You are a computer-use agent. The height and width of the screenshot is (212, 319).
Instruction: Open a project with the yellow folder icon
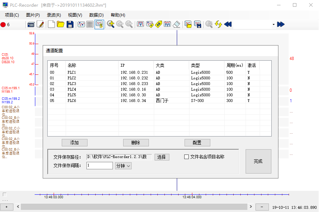coord(60,24)
